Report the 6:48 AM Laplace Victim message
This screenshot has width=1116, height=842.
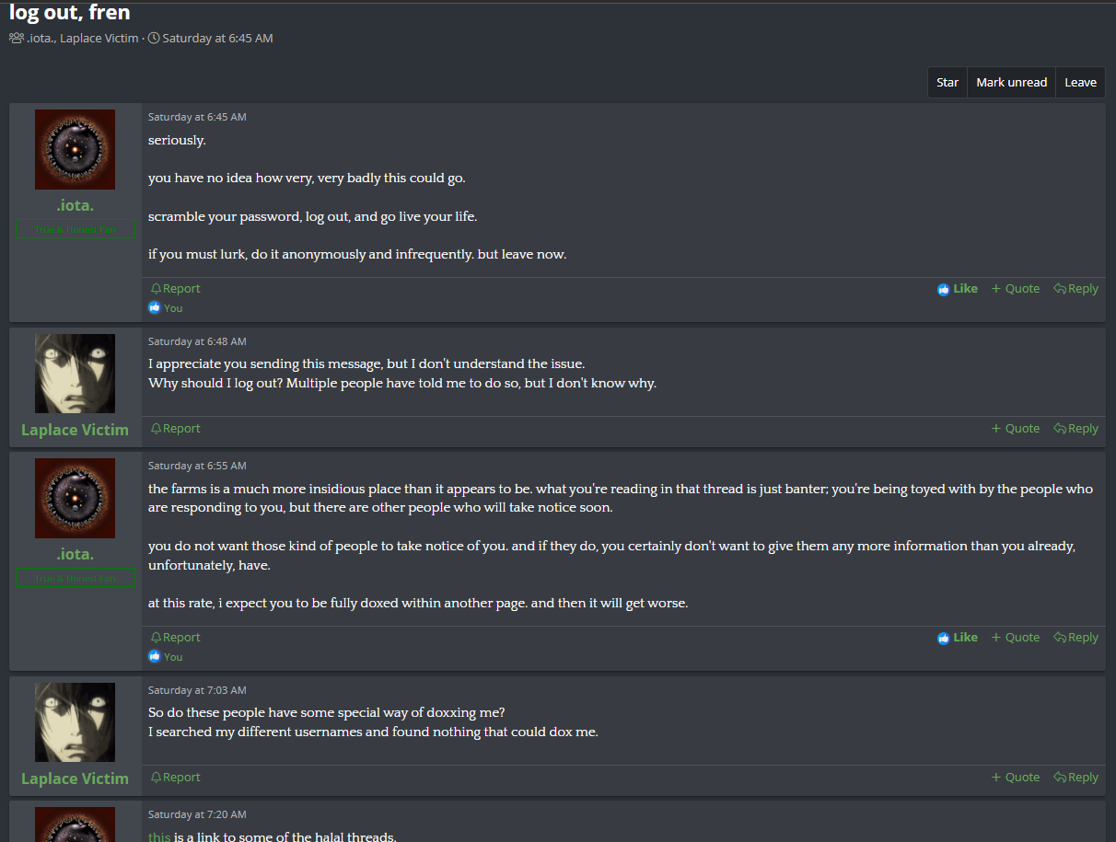coord(175,429)
